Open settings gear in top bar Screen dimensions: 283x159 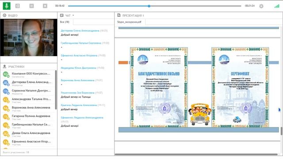pyautogui.click(x=261, y=6)
